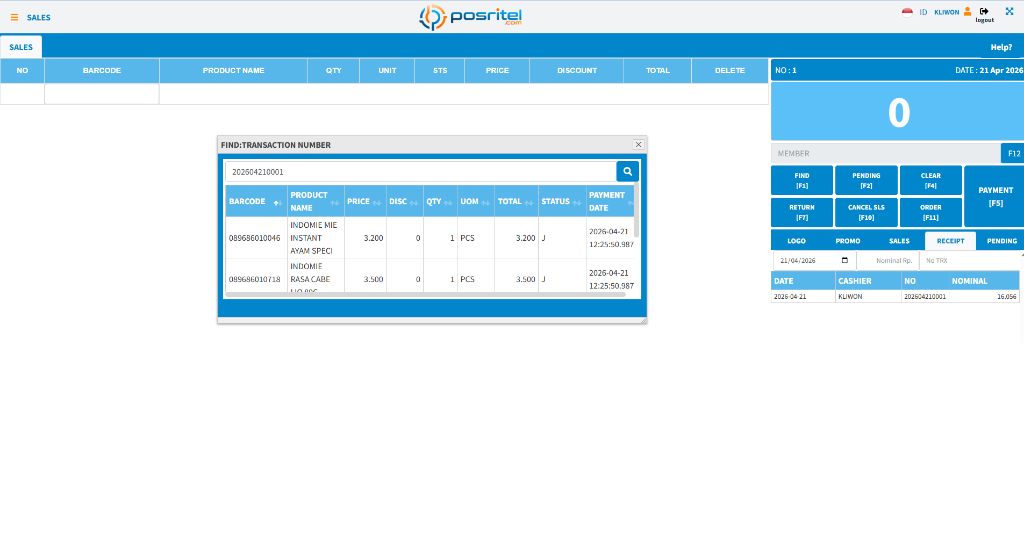Click the CANCEL SLS [F10] button
The height and width of the screenshot is (533, 1024).
coord(867,212)
